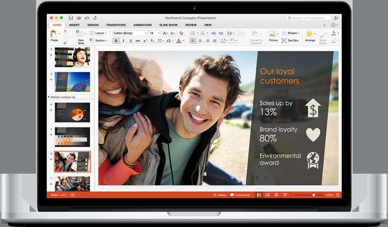
Task: Open the SLIDE SHOW tab
Action: 168,25
